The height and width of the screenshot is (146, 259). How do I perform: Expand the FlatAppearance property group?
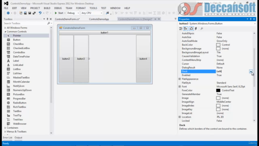180,79
